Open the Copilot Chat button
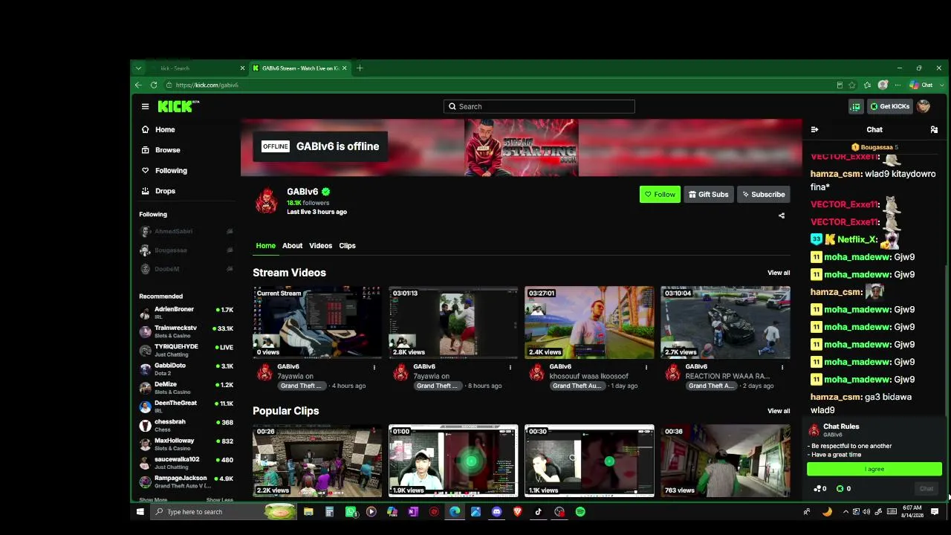The height and width of the screenshot is (535, 951). pyautogui.click(x=922, y=85)
